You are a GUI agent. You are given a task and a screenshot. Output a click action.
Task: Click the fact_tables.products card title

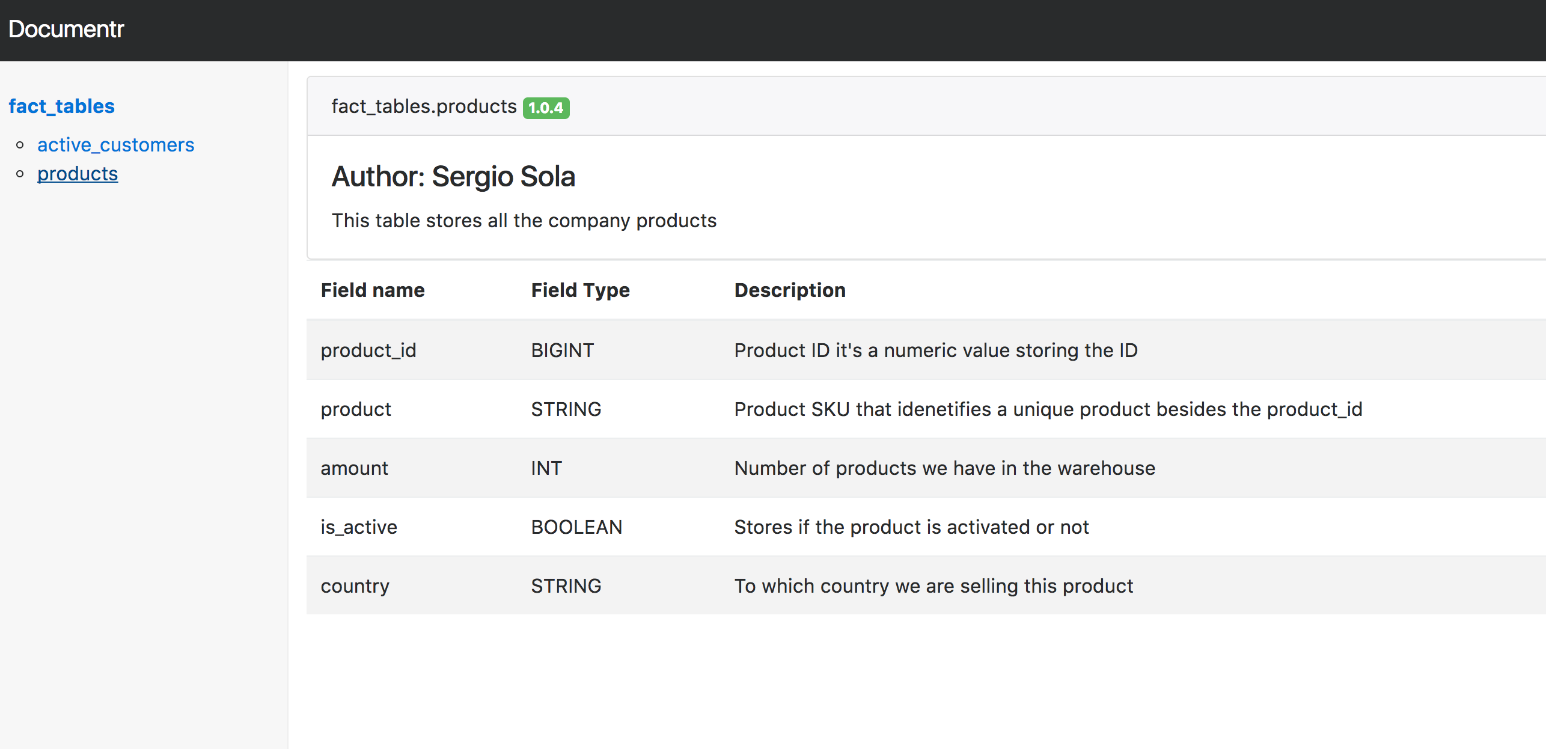[424, 106]
